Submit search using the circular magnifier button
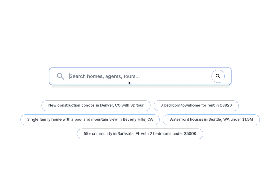 pyautogui.click(x=218, y=76)
